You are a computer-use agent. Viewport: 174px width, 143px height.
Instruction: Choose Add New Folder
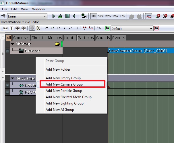71,69
